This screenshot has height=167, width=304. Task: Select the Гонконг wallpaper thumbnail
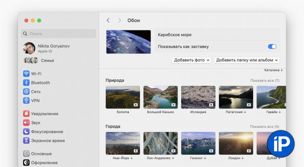(198, 143)
